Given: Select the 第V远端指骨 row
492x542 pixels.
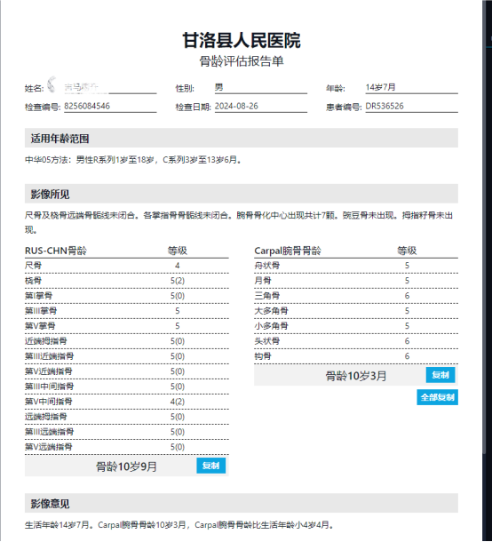Looking at the screenshot, I should coord(127,447).
